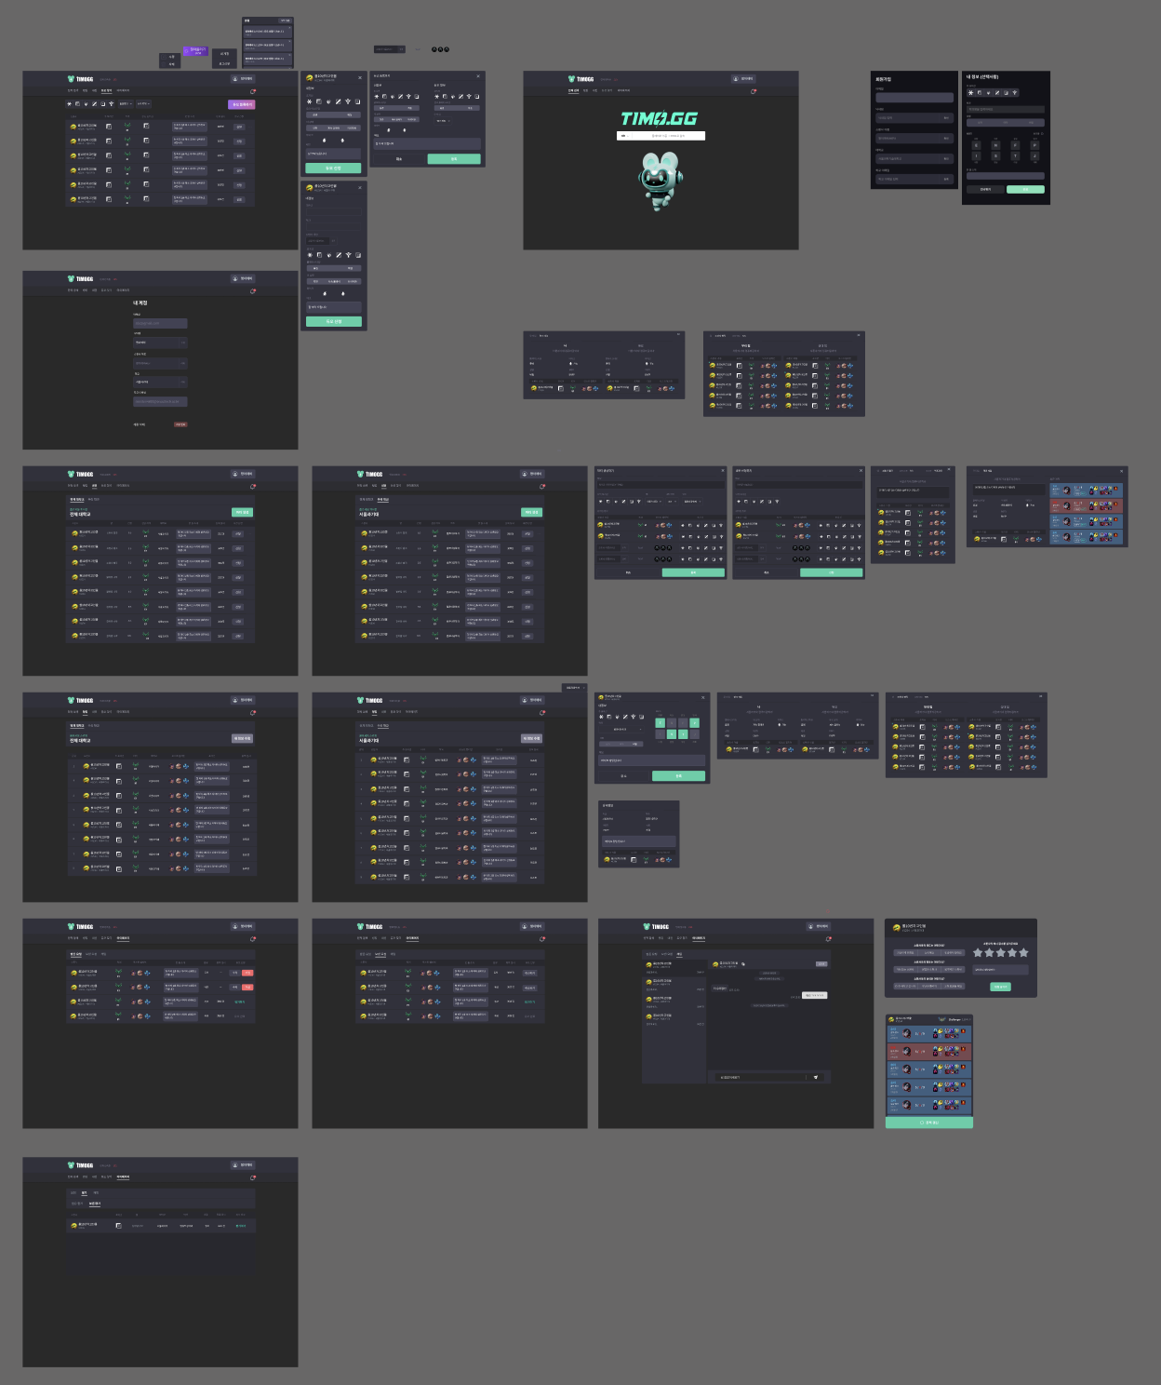
Task: Focus the white search field under TIMO.GG logo
Action: pos(661,136)
